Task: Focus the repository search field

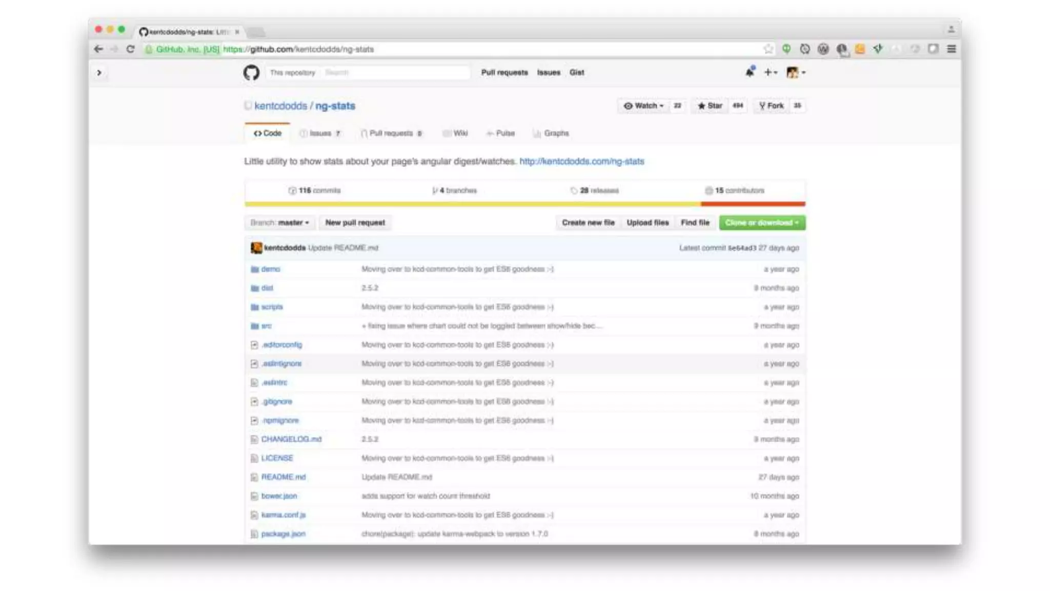Action: pos(395,73)
